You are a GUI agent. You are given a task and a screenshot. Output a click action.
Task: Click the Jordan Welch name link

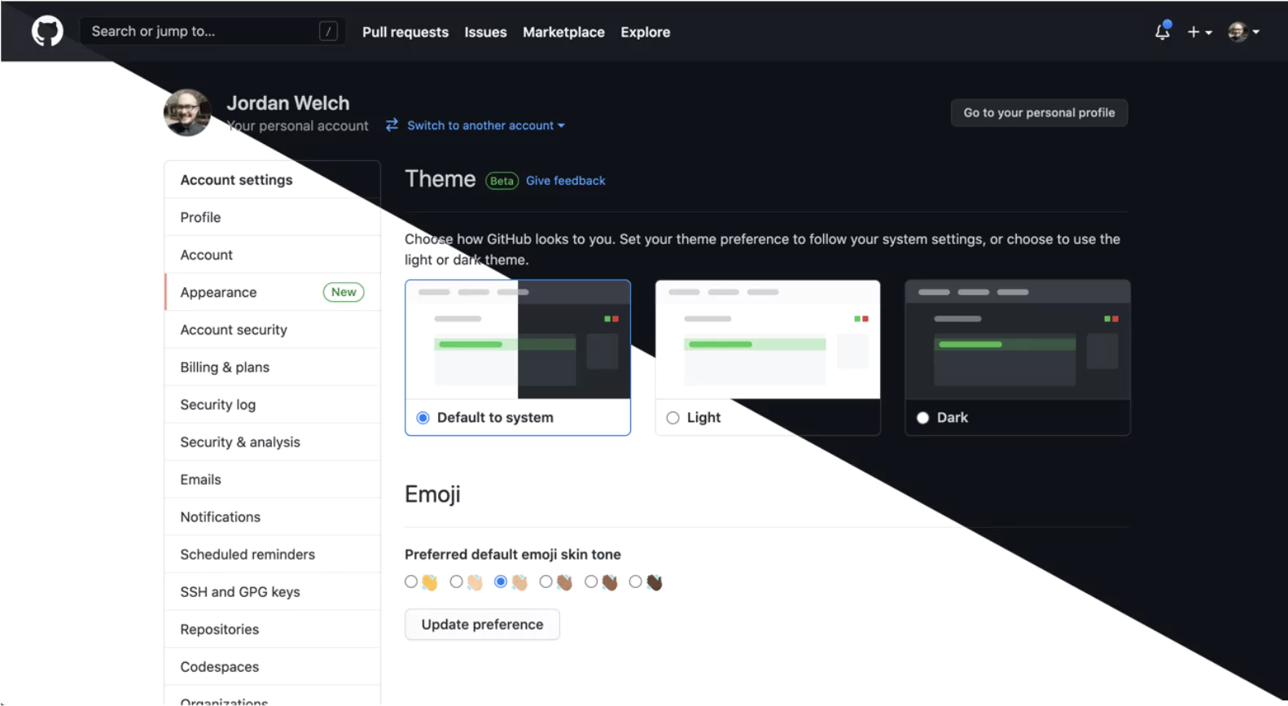point(287,103)
